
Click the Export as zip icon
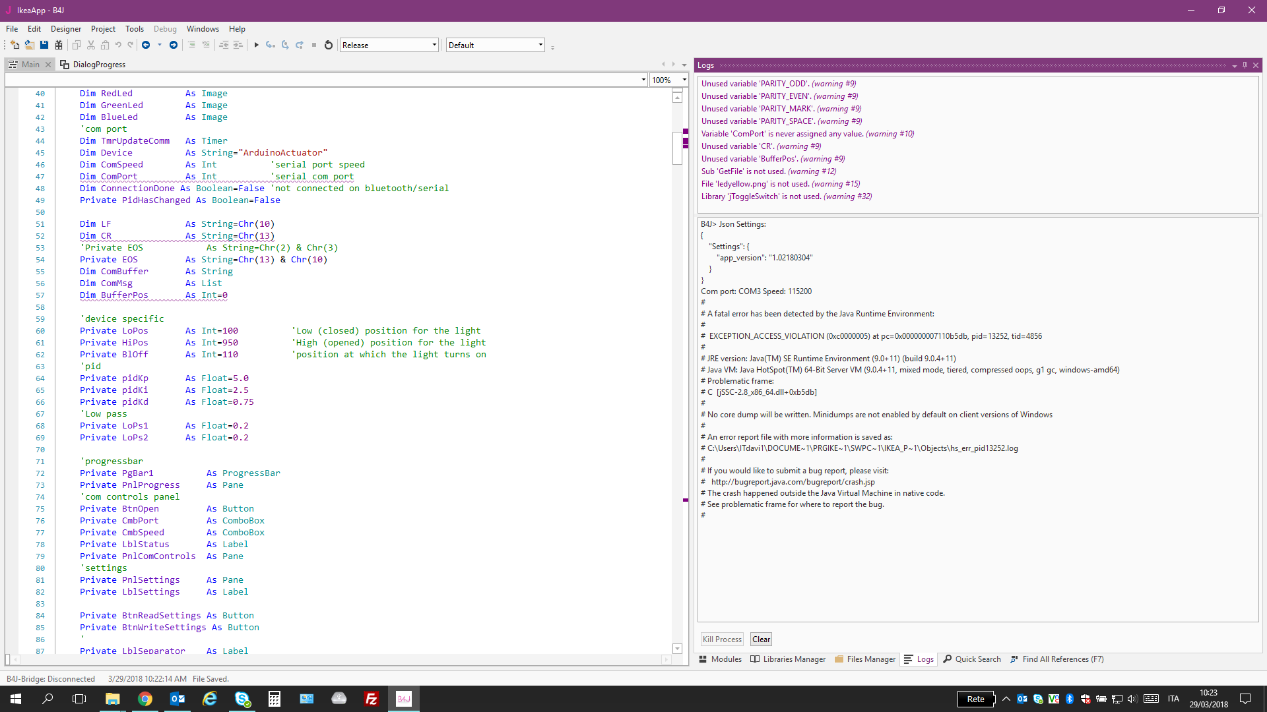(x=58, y=45)
